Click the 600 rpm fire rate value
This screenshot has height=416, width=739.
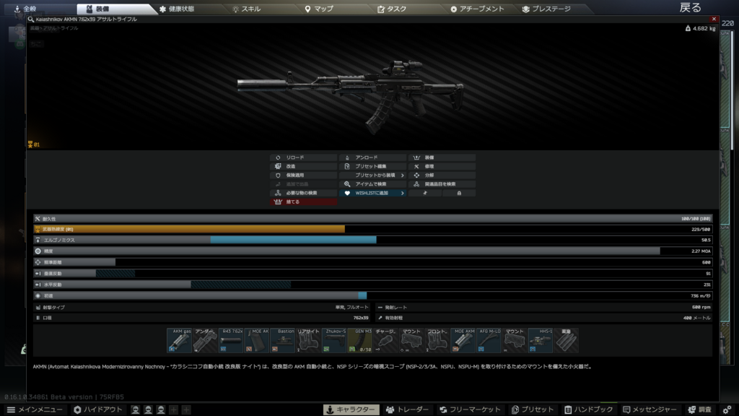701,308
